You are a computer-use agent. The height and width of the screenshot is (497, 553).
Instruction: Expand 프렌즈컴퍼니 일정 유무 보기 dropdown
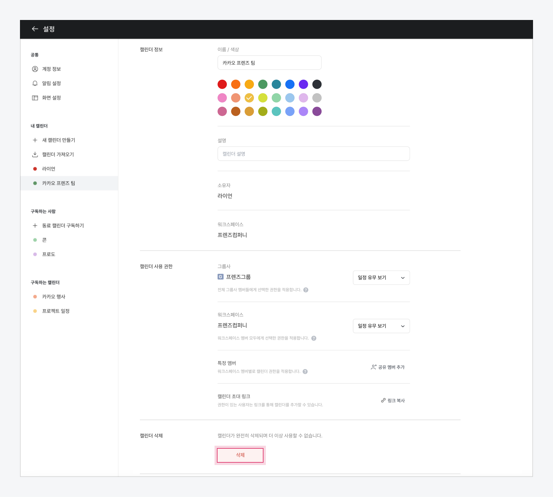point(381,326)
